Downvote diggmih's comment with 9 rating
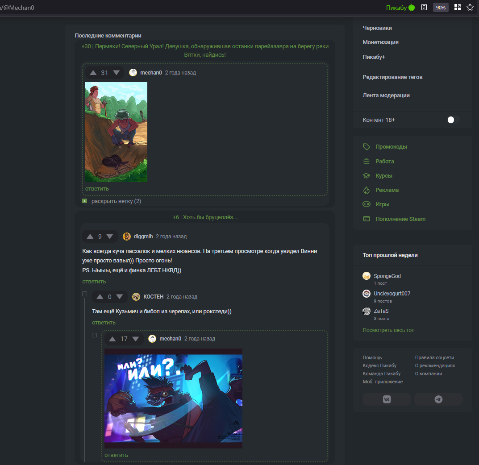The width and height of the screenshot is (479, 465). [110, 237]
